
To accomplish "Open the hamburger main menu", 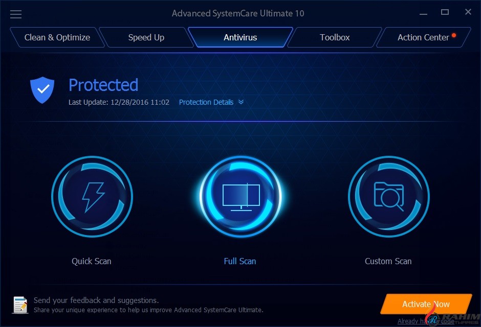I will 16,14.
